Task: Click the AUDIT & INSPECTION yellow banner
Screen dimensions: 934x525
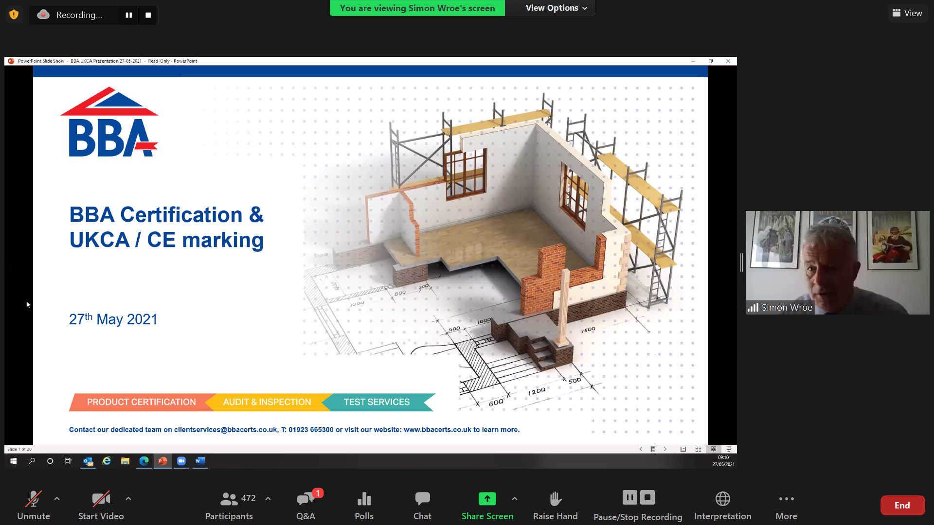Action: [267, 402]
